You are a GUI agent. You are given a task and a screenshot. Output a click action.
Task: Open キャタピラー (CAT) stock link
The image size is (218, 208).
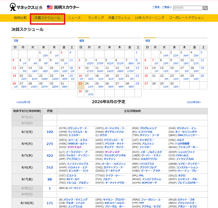147,140
